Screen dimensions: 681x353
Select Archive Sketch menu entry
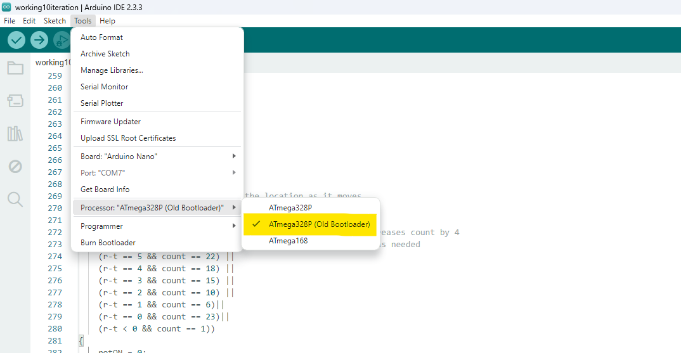click(157, 54)
